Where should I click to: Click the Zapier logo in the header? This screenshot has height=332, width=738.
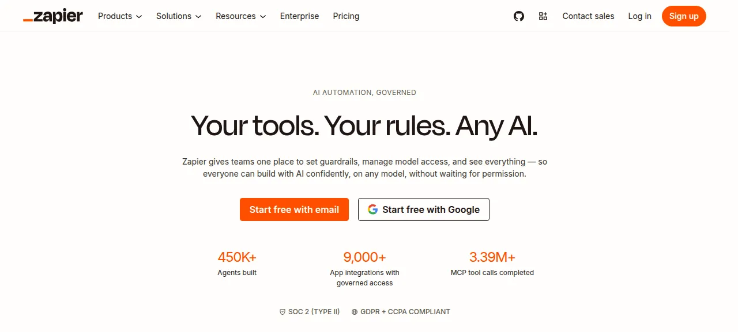[53, 16]
